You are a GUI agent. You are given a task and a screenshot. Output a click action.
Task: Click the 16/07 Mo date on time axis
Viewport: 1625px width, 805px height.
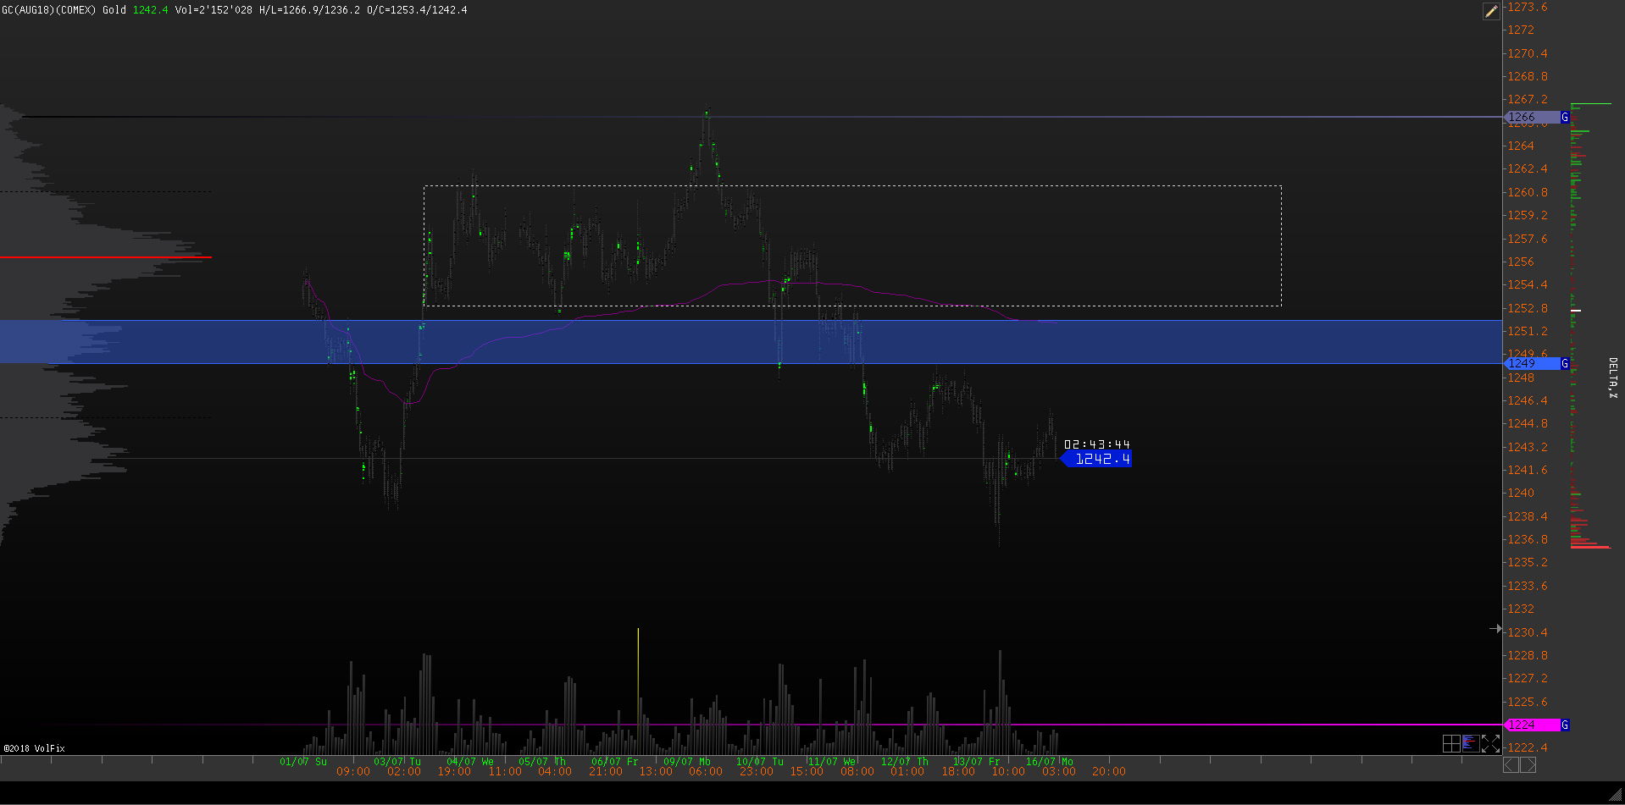point(1049,761)
